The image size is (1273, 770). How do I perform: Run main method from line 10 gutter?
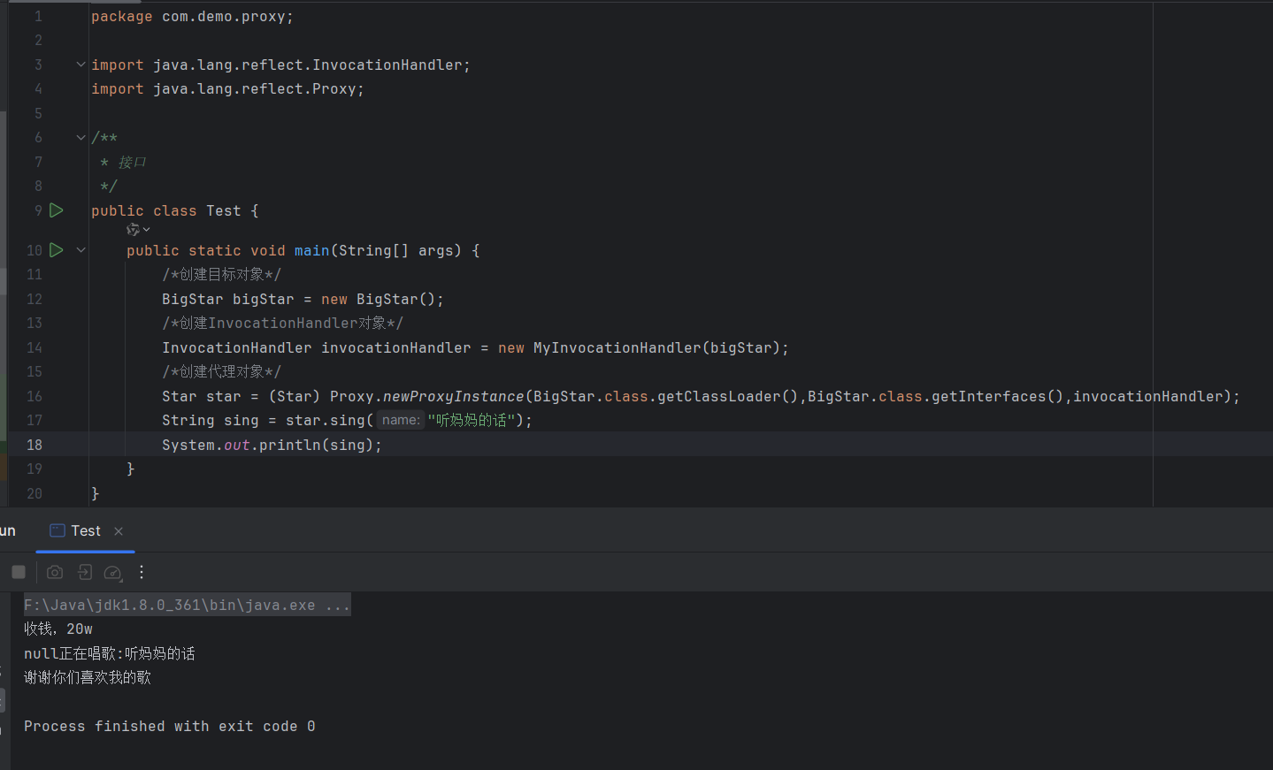[x=57, y=250]
